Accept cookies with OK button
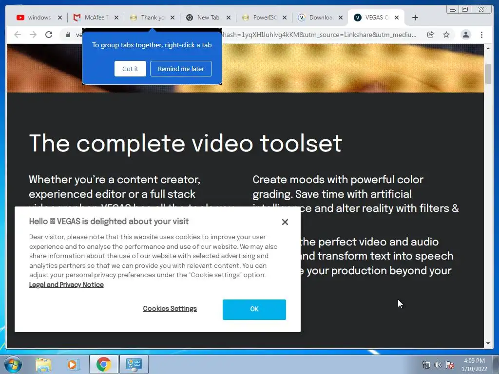The width and height of the screenshot is (499, 374). [254, 309]
